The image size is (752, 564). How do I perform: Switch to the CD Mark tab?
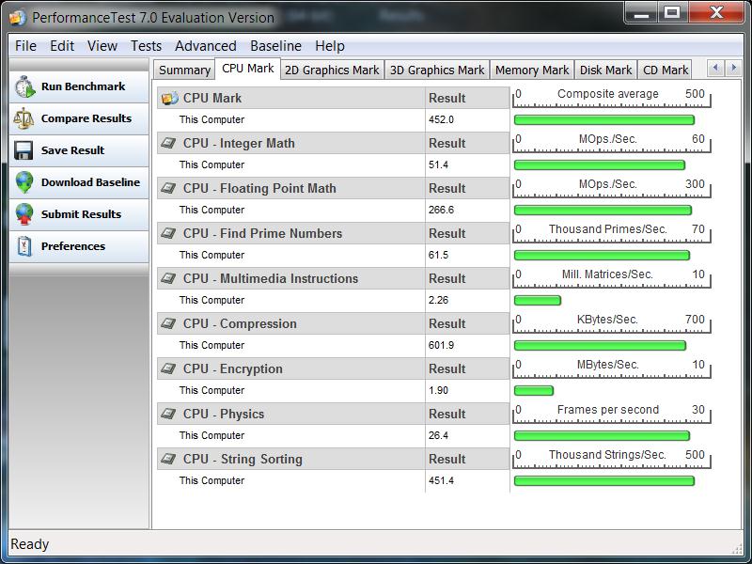[x=666, y=70]
